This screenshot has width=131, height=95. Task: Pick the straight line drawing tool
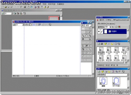pyautogui.click(x=90, y=49)
